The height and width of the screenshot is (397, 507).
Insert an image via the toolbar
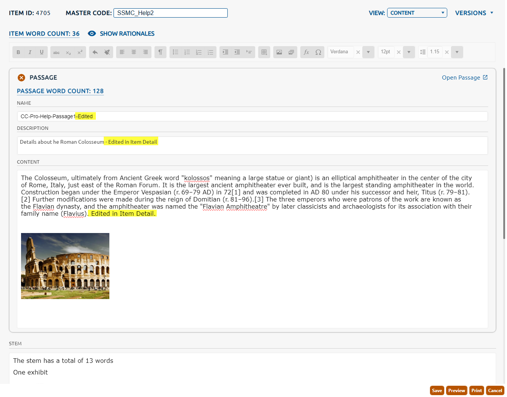[x=279, y=52]
